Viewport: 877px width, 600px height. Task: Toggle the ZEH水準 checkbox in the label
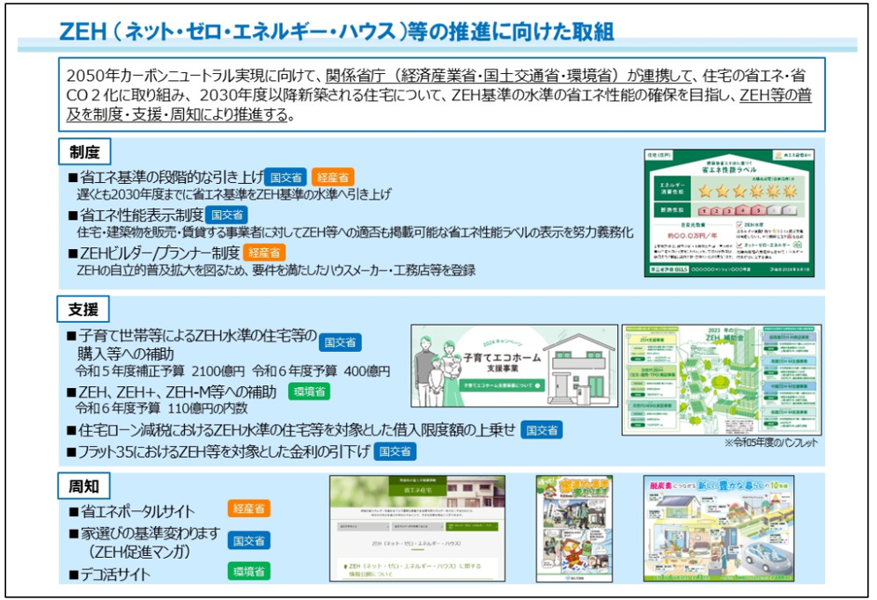click(x=740, y=224)
